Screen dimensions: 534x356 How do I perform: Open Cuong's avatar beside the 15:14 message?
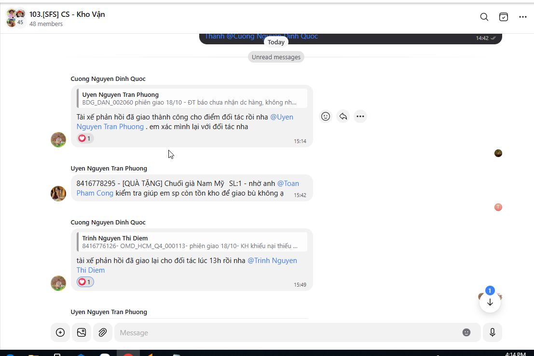click(58, 139)
